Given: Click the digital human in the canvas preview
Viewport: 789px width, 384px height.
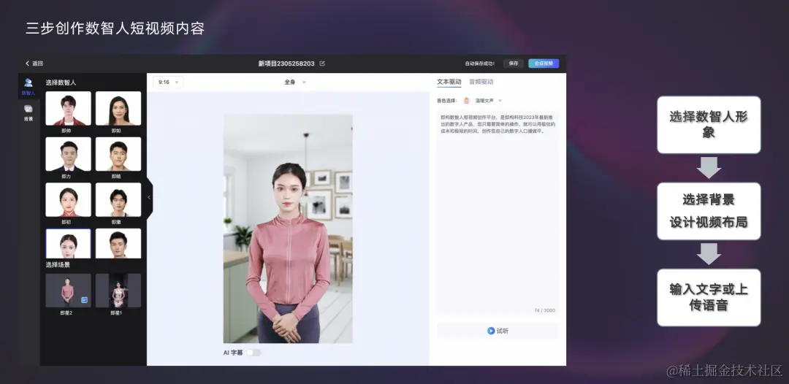Looking at the screenshot, I should coord(288,251).
